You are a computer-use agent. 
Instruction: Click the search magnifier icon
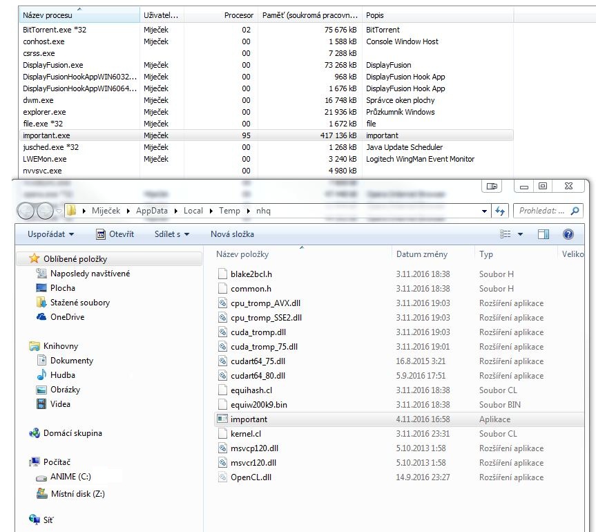(x=575, y=211)
